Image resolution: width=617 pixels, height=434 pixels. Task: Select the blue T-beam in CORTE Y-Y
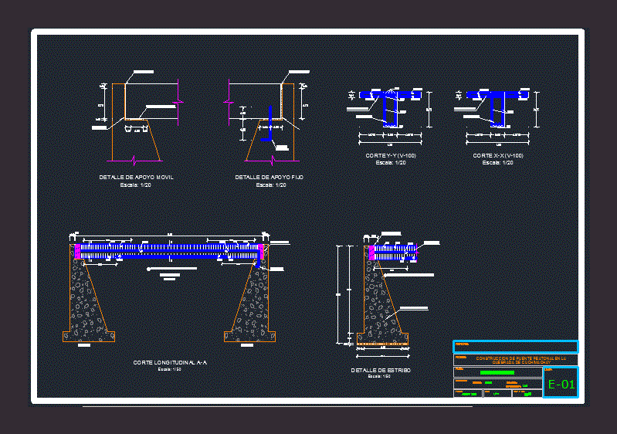[390, 107]
